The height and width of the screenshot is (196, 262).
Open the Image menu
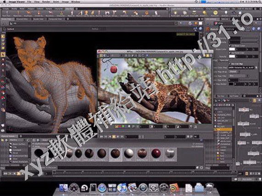65,2
